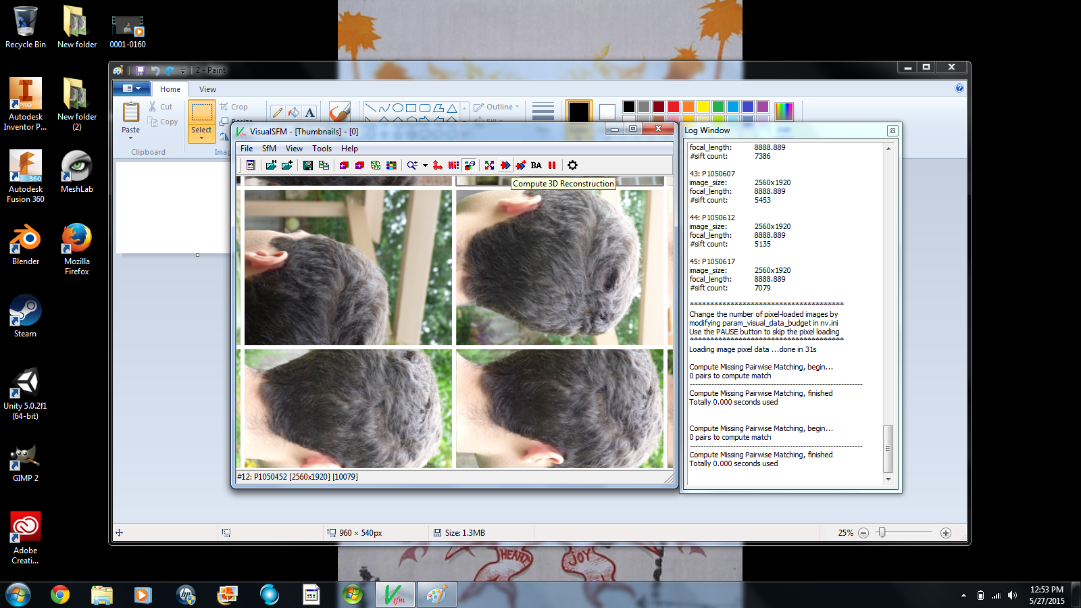Viewport: 1081px width, 608px height.
Task: Switch to Home tab in Paint
Action: click(x=170, y=89)
